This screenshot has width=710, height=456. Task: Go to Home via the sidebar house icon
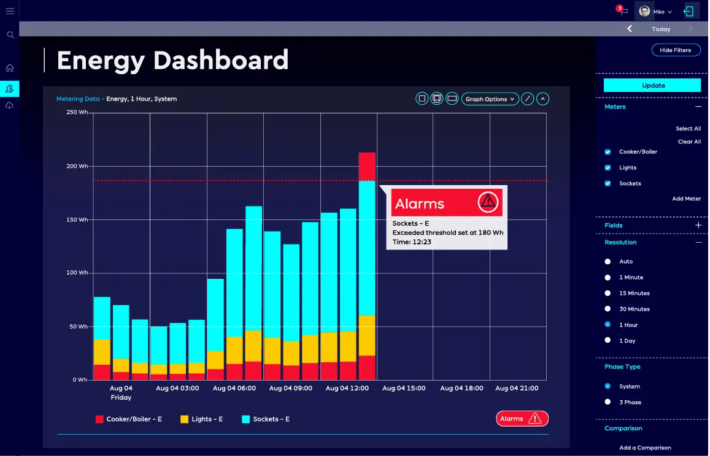click(x=10, y=68)
